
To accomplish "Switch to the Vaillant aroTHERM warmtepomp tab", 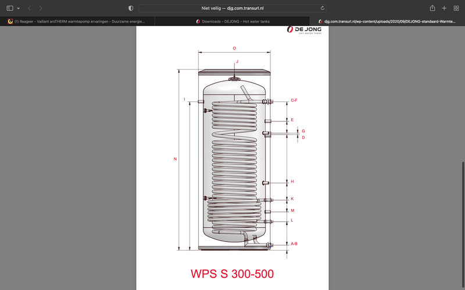I will (x=77, y=21).
